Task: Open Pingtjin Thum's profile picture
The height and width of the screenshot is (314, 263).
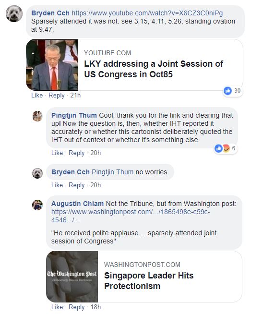Action: pyautogui.click(x=37, y=116)
